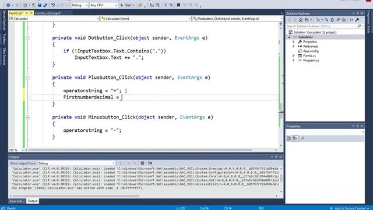373x210 pixels.
Task: Toggle word wrap in Output window
Action: (150, 163)
